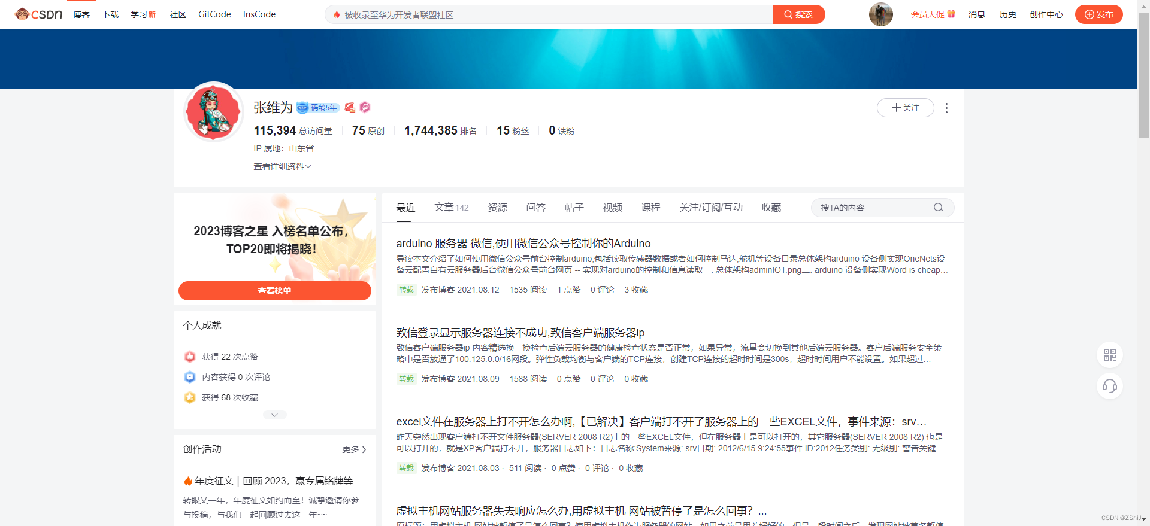Click the CSDN logo
This screenshot has width=1150, height=526.
click(x=38, y=14)
